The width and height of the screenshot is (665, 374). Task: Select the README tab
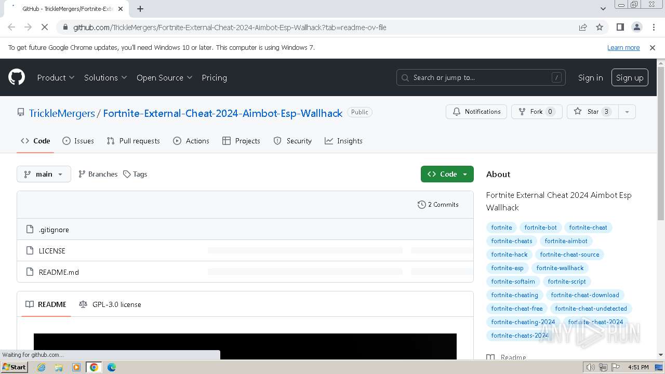(46, 304)
